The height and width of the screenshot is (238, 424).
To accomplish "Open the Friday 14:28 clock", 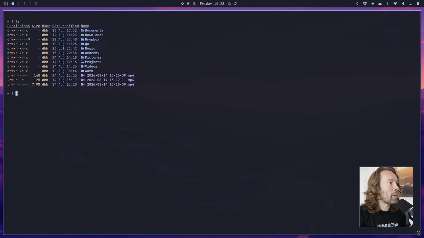I will point(212,4).
